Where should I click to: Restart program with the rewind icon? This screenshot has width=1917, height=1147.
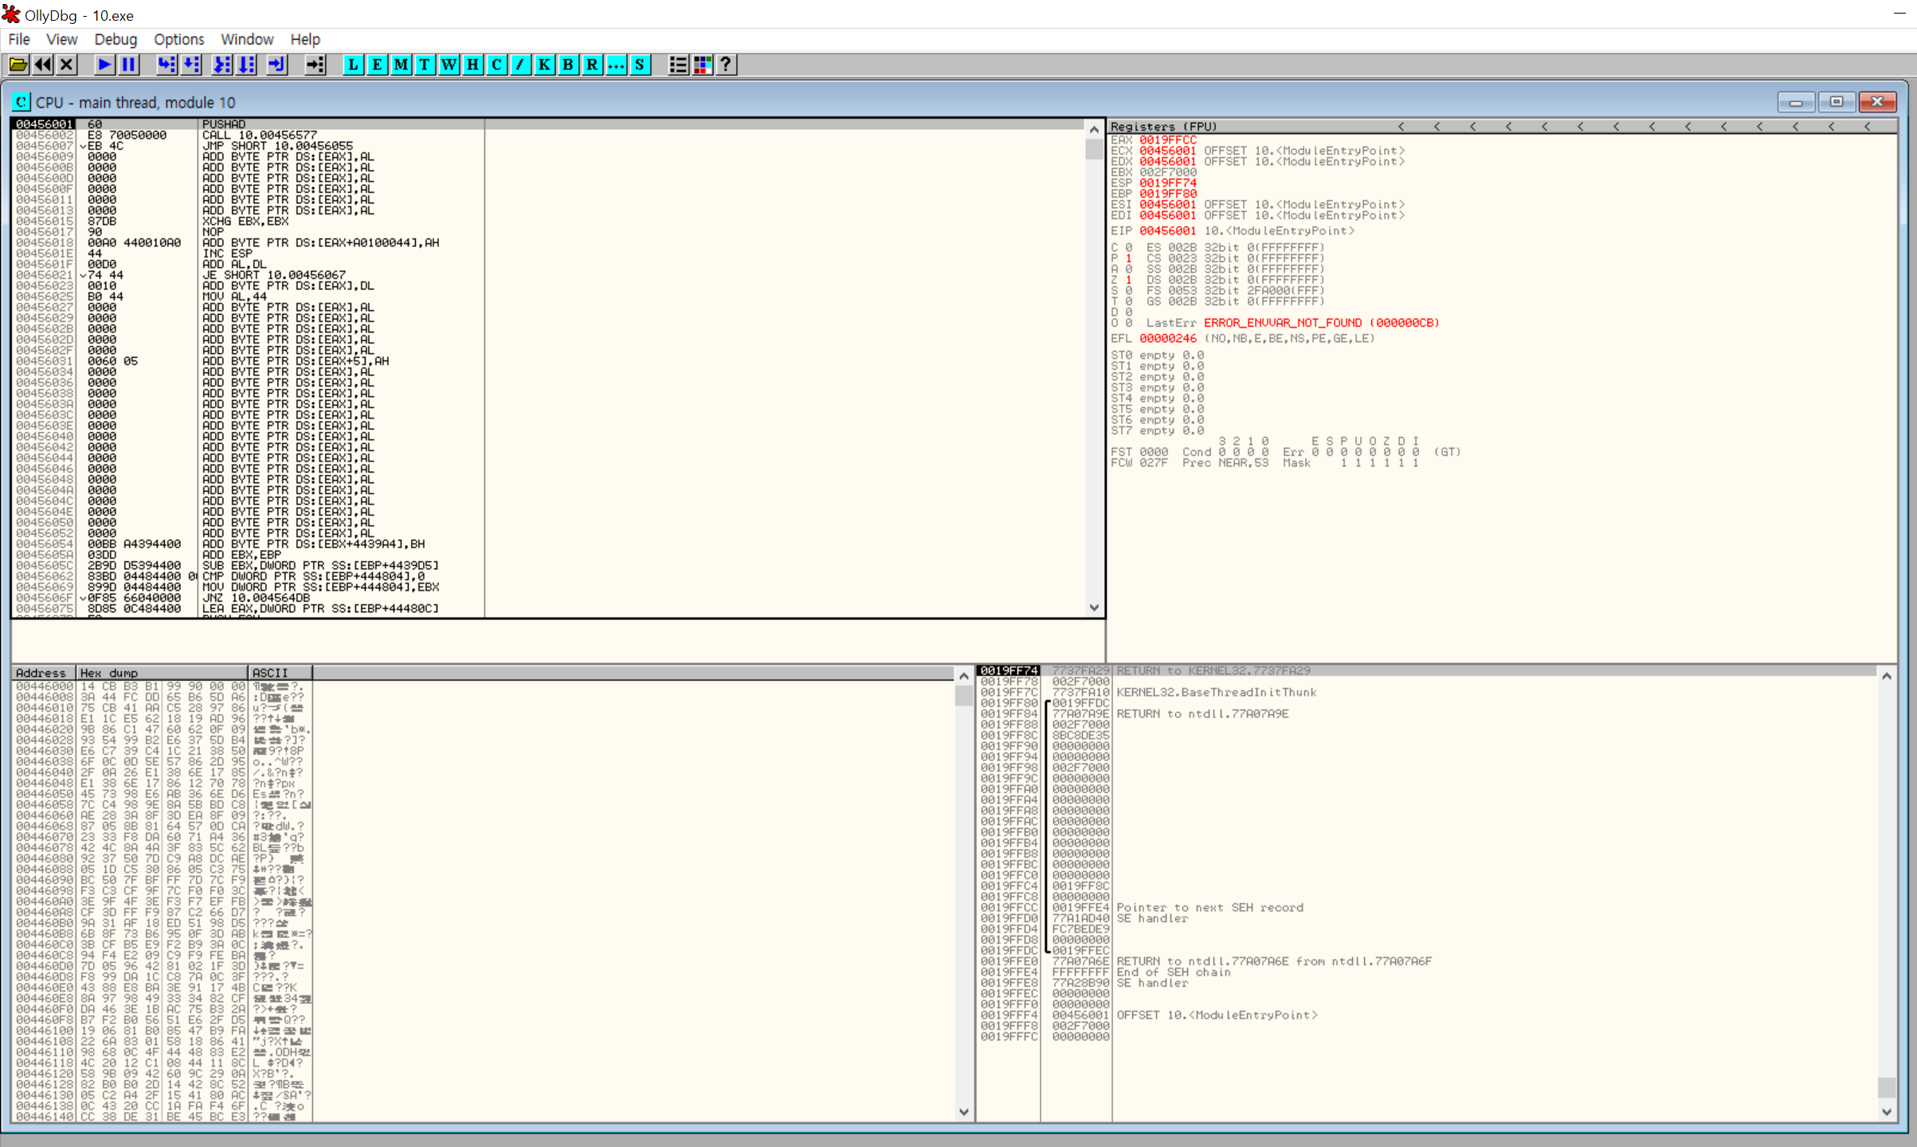coord(43,65)
